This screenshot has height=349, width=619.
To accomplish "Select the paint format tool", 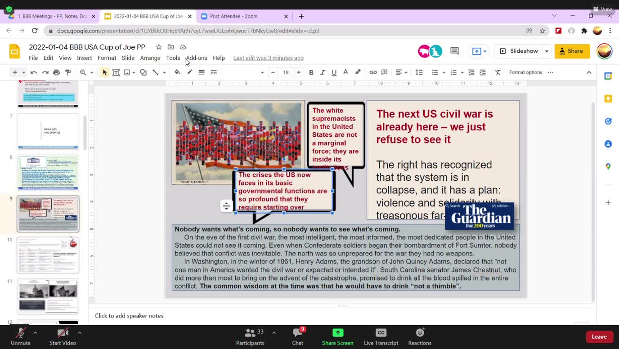I will (x=68, y=72).
